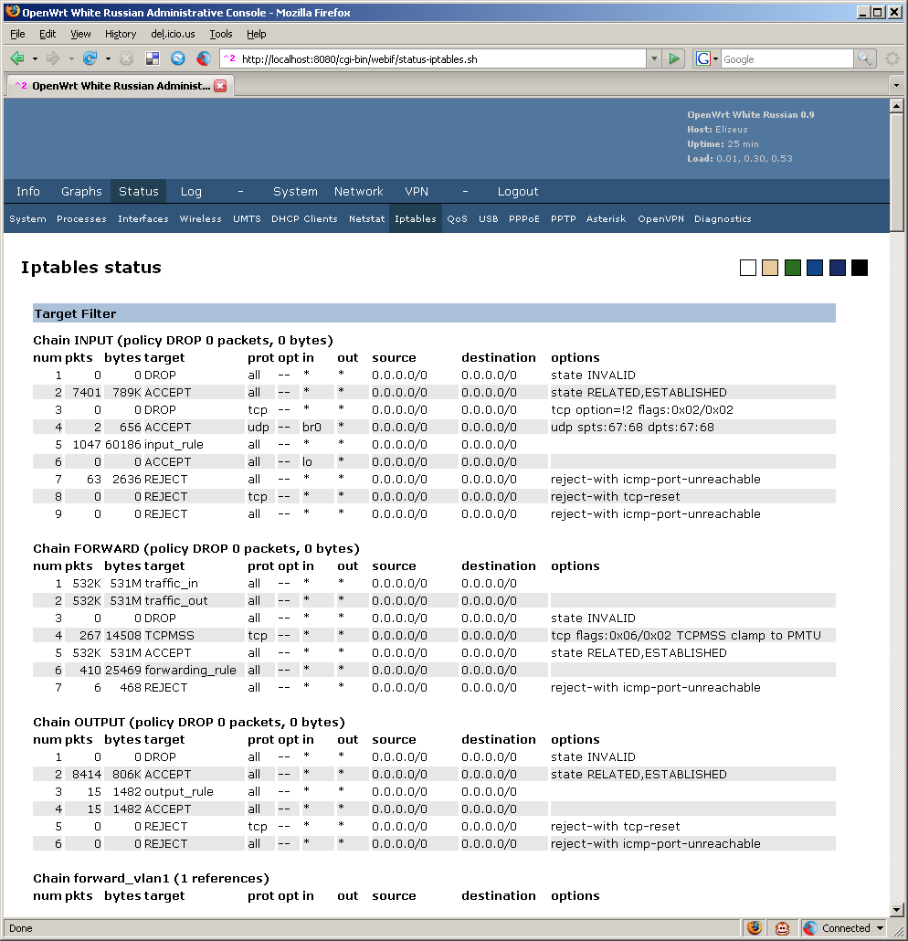Click the monkey status bar icon
The width and height of the screenshot is (908, 941).
coord(782,928)
